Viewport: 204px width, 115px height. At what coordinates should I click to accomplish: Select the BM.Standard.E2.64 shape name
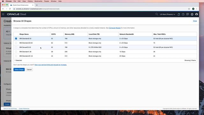pyautogui.click(x=26, y=43)
